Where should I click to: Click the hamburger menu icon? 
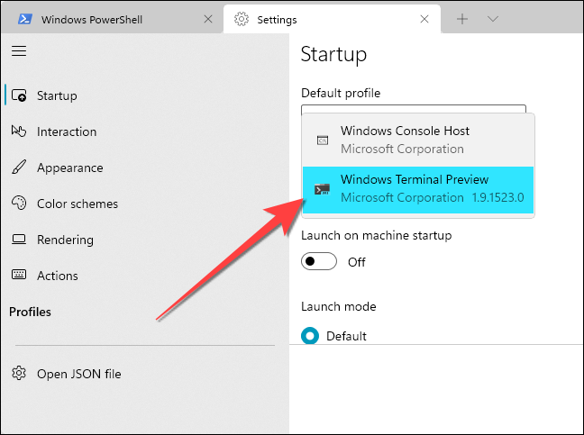(x=19, y=51)
